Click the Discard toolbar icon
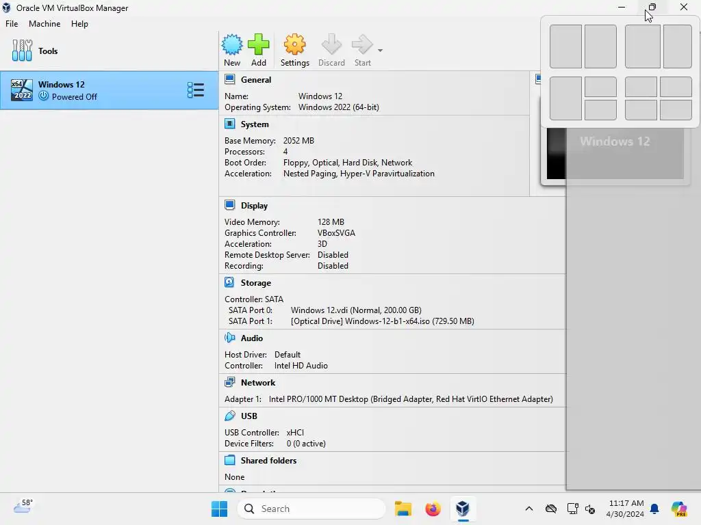Image resolution: width=701 pixels, height=525 pixels. coord(331,44)
